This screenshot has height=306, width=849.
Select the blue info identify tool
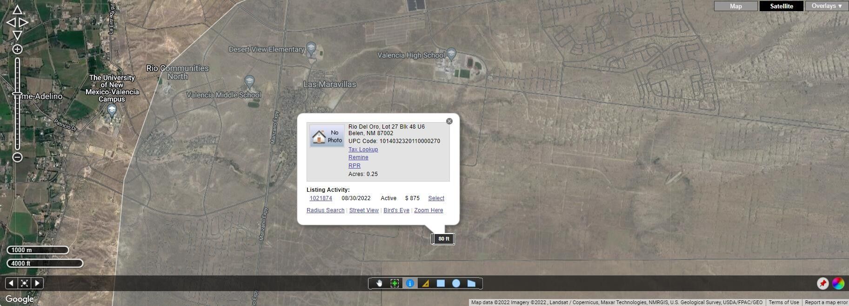point(410,283)
